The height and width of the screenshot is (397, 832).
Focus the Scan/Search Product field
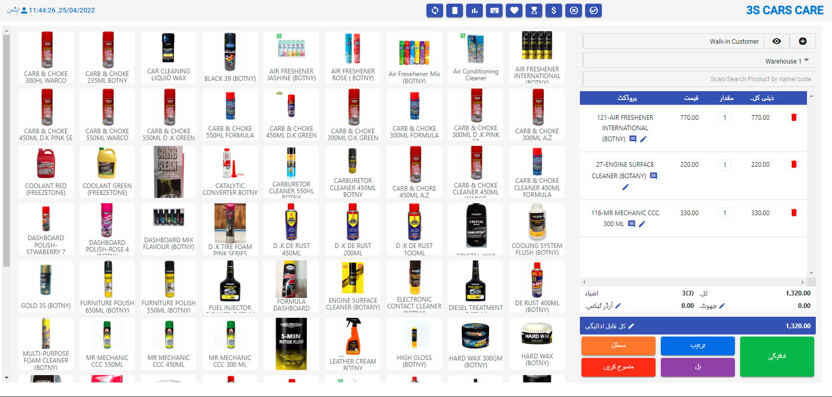click(699, 79)
